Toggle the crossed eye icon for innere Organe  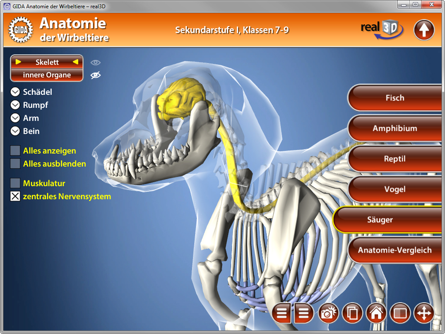(96, 75)
